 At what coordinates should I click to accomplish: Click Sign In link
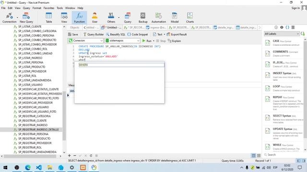point(295,8)
